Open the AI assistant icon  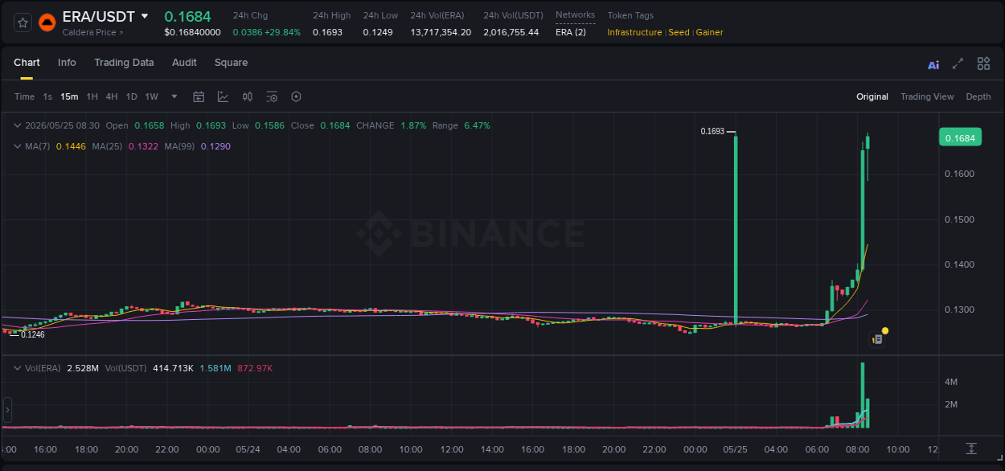(933, 64)
